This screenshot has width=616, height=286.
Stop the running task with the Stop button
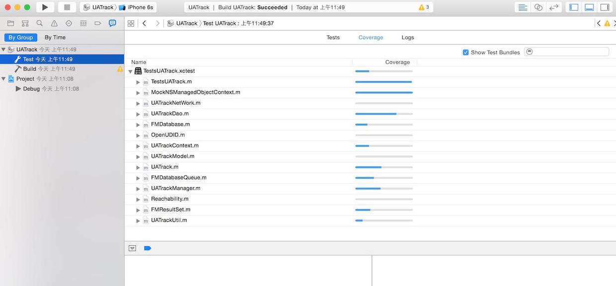coord(67,7)
